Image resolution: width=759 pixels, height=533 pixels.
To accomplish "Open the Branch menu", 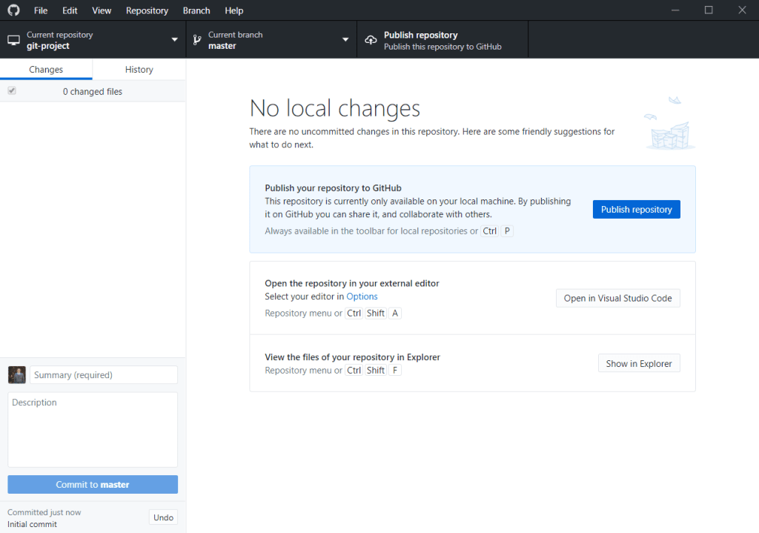I will pyautogui.click(x=196, y=10).
